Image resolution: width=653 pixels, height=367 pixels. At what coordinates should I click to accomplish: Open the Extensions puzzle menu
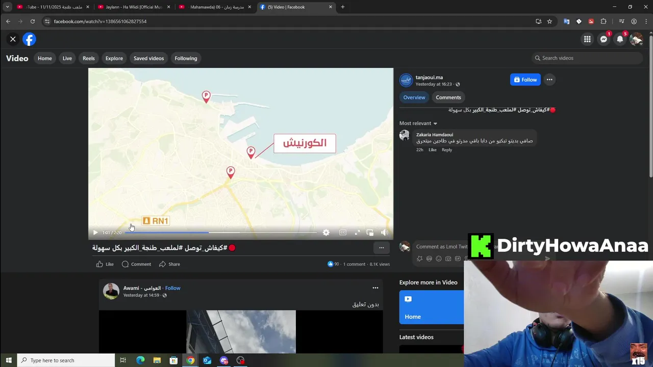(604, 21)
